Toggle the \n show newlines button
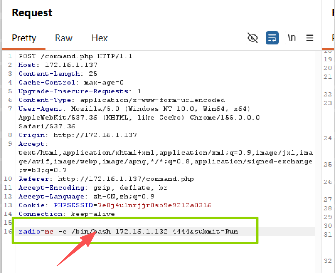 pyautogui.click(x=292, y=38)
